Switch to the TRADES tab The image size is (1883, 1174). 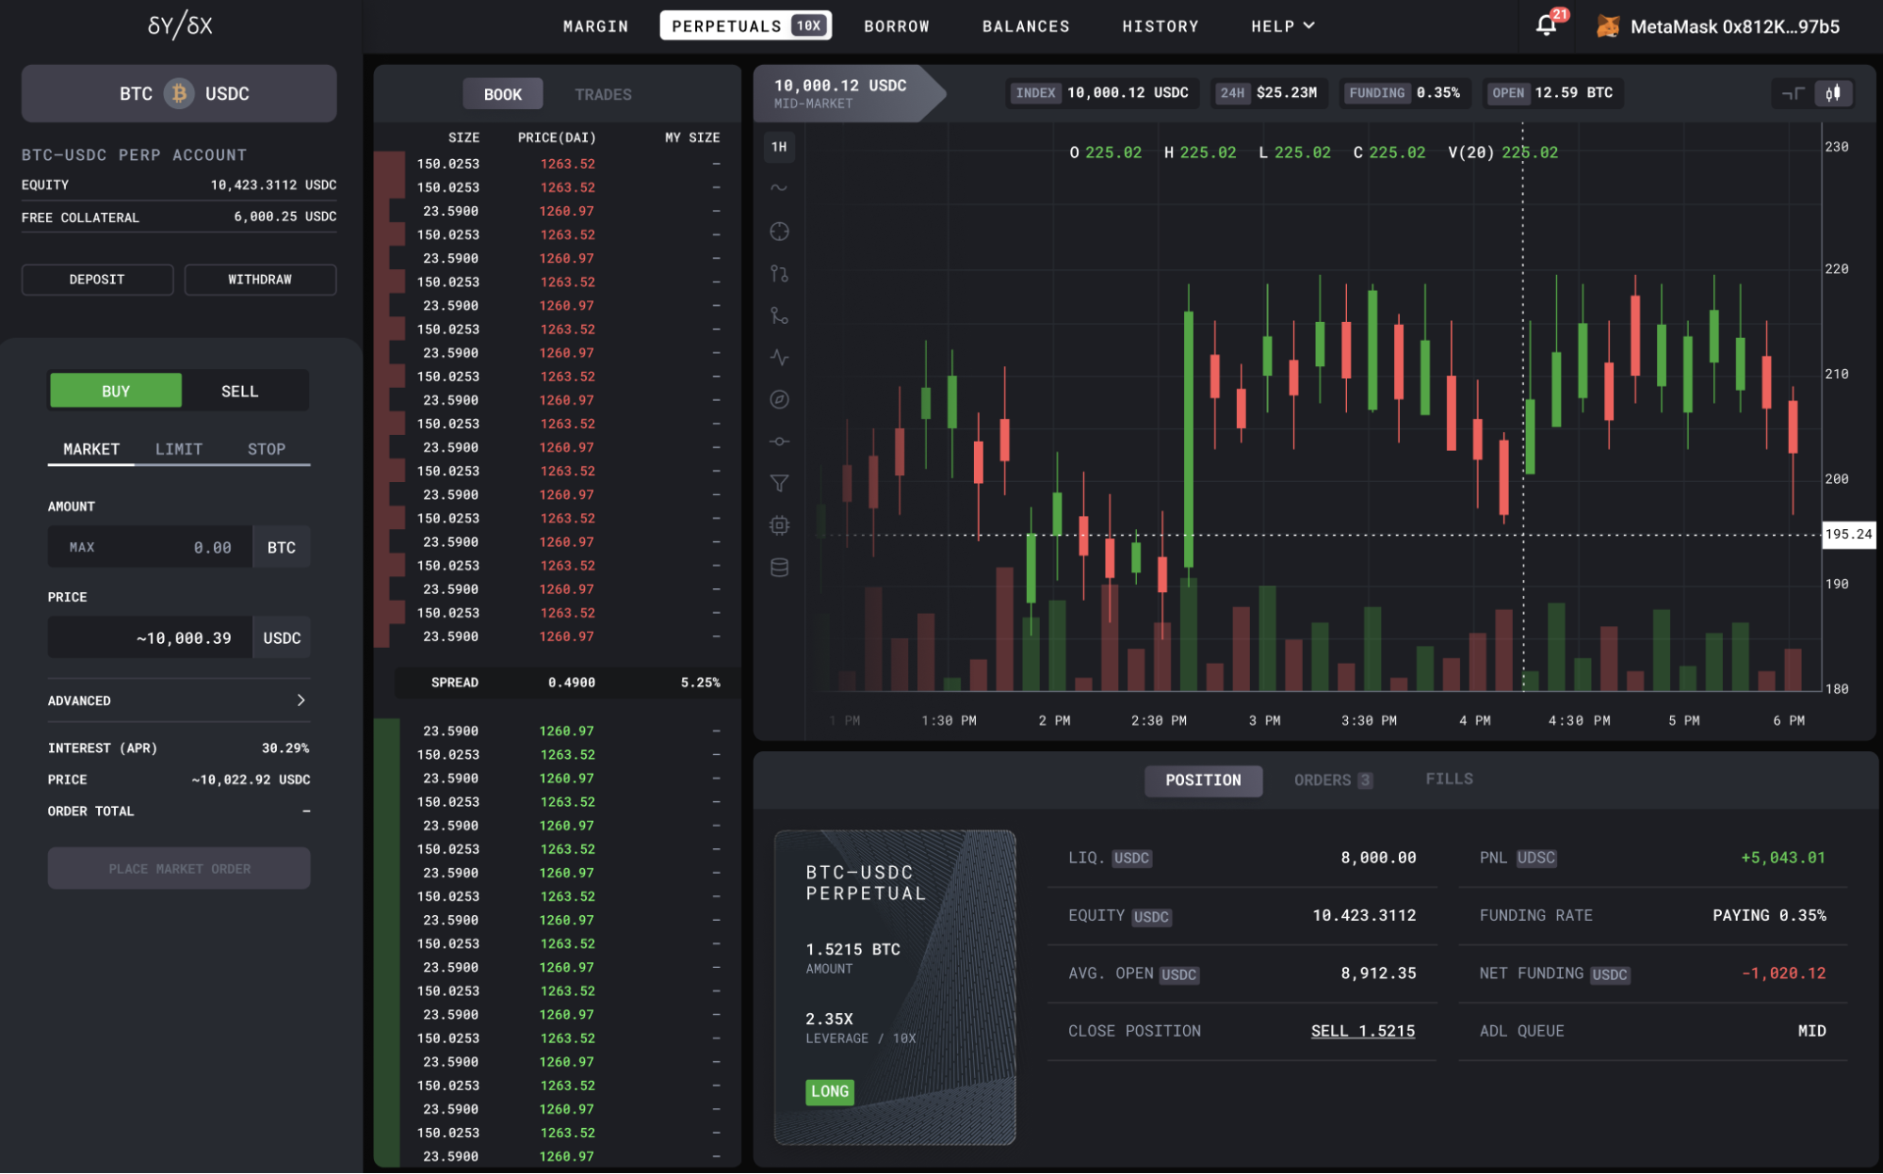[603, 94]
